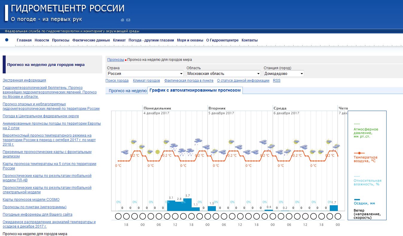Click the date 4 декабря 2017
The image size is (403, 236).
[x=156, y=113]
